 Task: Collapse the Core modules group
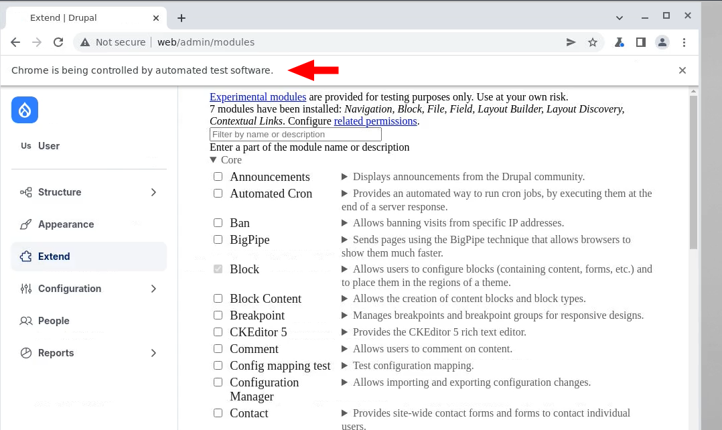(213, 160)
